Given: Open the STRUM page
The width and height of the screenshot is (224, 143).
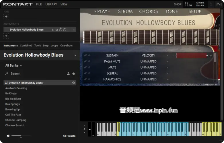Looking at the screenshot, I should tap(125, 11).
